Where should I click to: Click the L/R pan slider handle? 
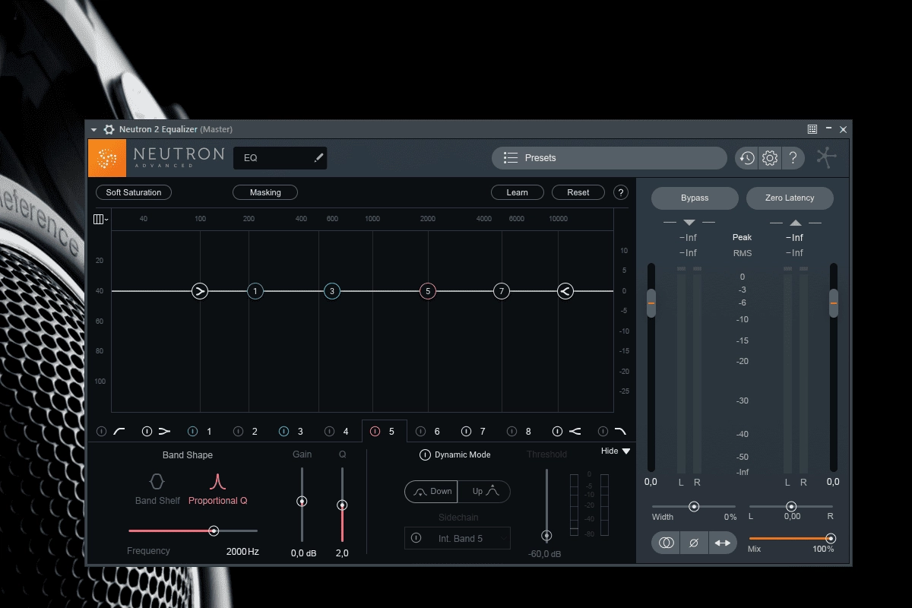791,506
